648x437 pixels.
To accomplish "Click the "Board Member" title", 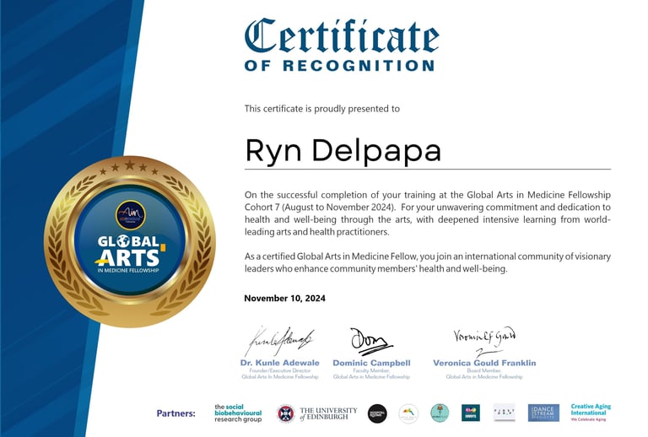I will pyautogui.click(x=484, y=370).
